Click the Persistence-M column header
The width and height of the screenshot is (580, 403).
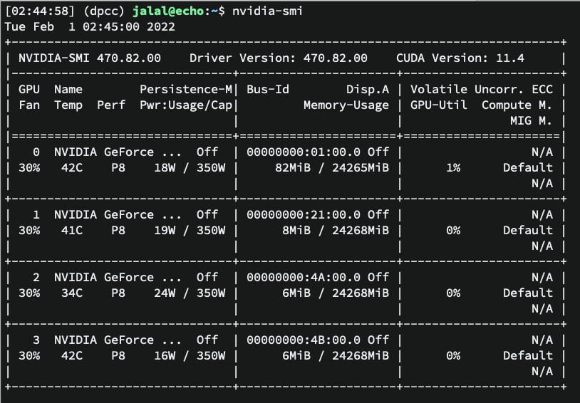(186, 89)
